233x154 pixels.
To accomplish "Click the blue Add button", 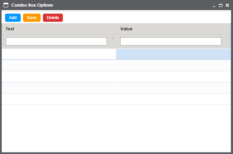I will tap(13, 17).
